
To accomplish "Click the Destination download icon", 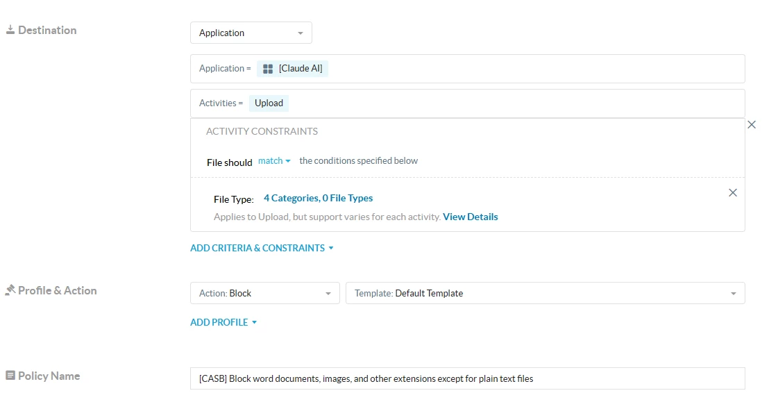I will [10, 30].
